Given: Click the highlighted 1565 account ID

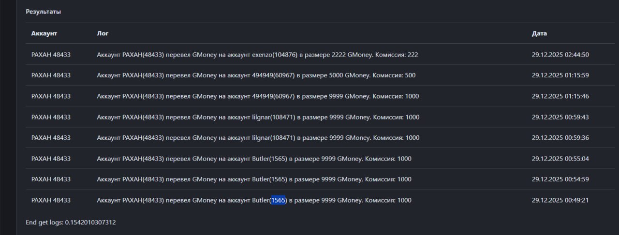Looking at the screenshot, I should 278,200.
